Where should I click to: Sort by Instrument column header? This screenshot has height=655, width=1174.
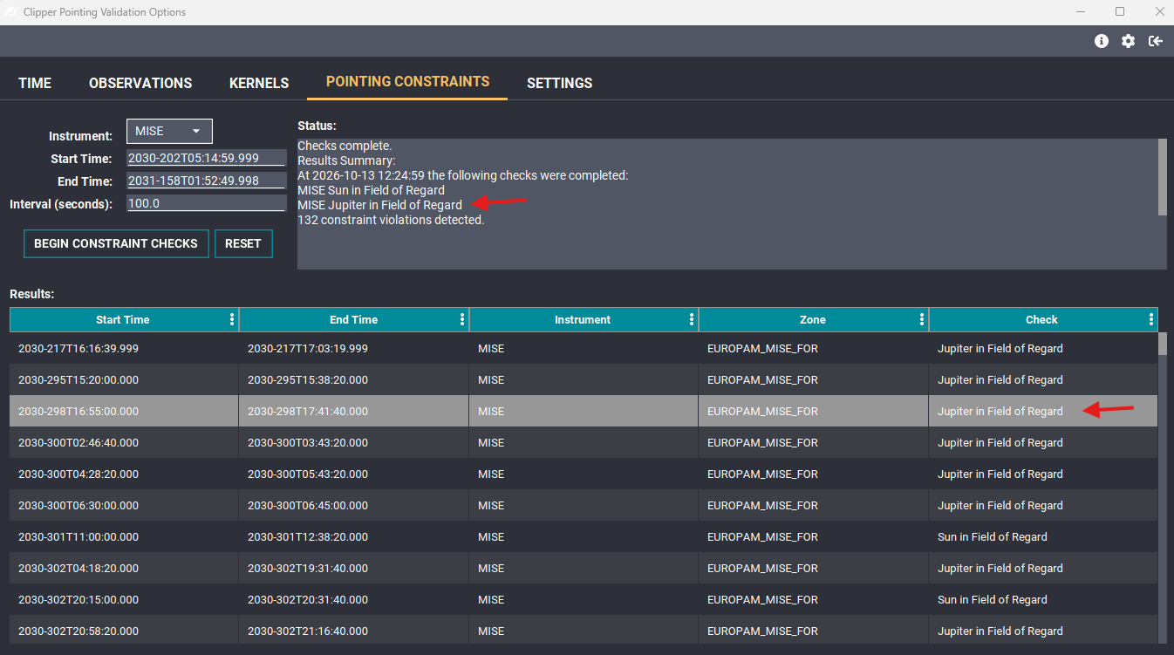(583, 320)
